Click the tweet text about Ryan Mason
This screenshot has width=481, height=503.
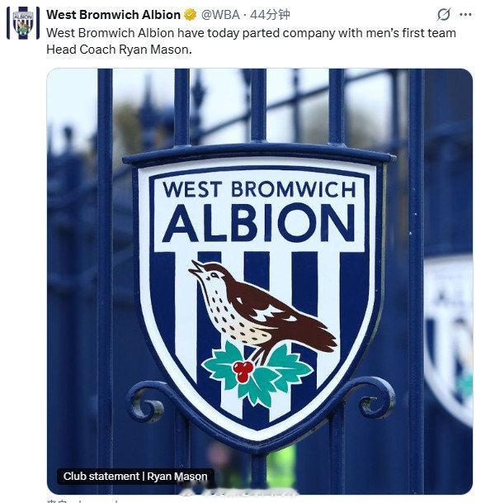point(251,41)
